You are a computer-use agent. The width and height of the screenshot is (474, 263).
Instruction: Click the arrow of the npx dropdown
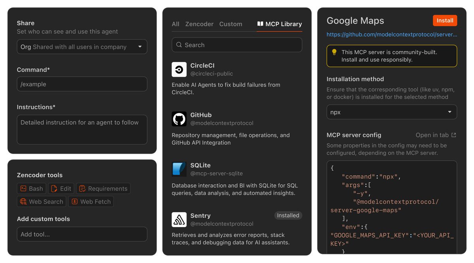450,112
